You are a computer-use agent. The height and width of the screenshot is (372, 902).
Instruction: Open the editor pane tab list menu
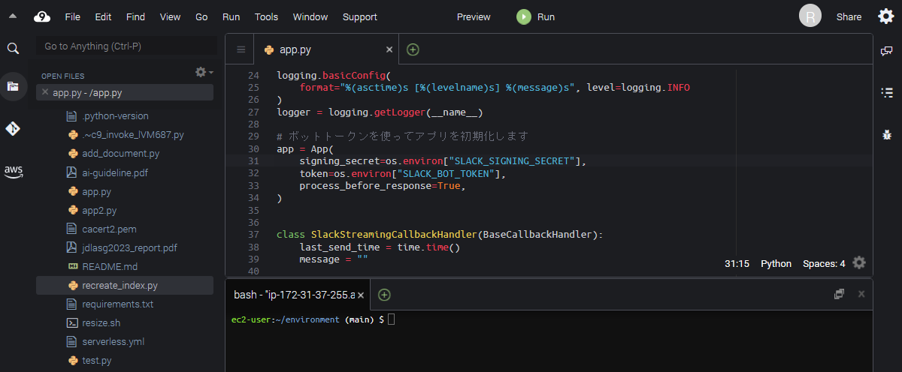[241, 49]
